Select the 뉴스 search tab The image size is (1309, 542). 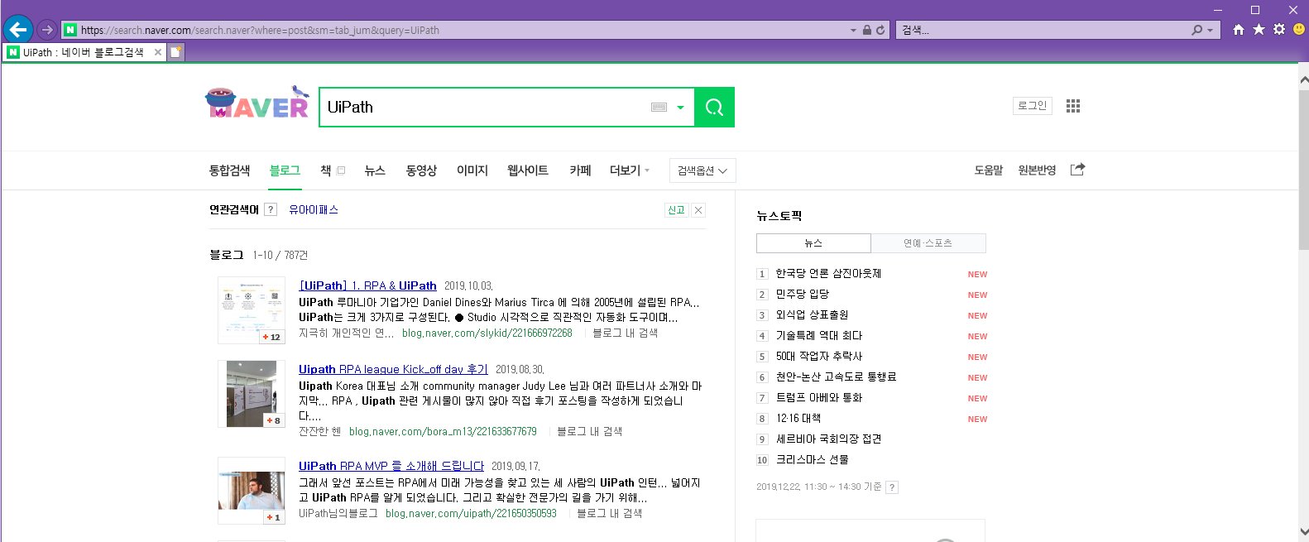tap(375, 170)
